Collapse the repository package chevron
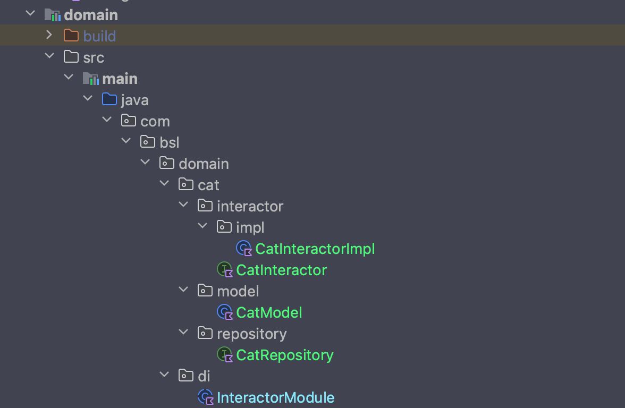The image size is (625, 408). [x=183, y=333]
